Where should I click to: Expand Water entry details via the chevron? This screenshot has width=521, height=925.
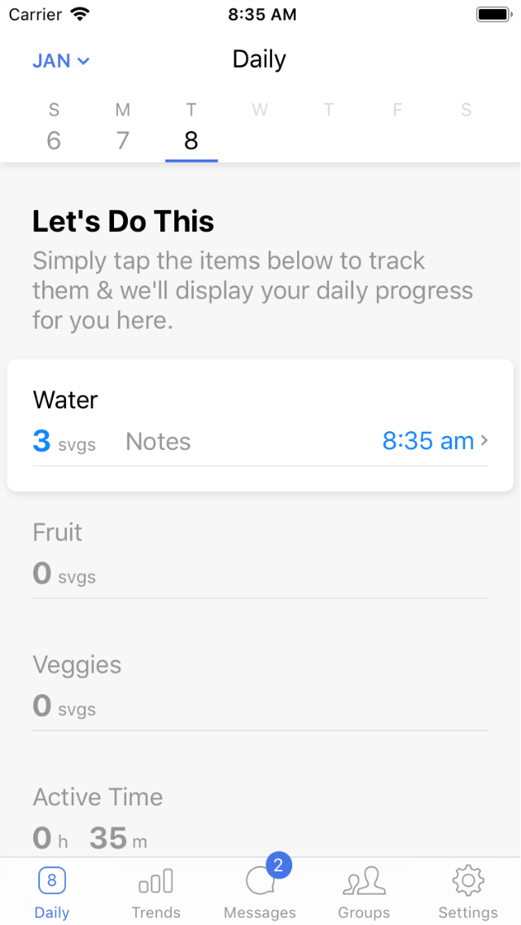tap(484, 441)
